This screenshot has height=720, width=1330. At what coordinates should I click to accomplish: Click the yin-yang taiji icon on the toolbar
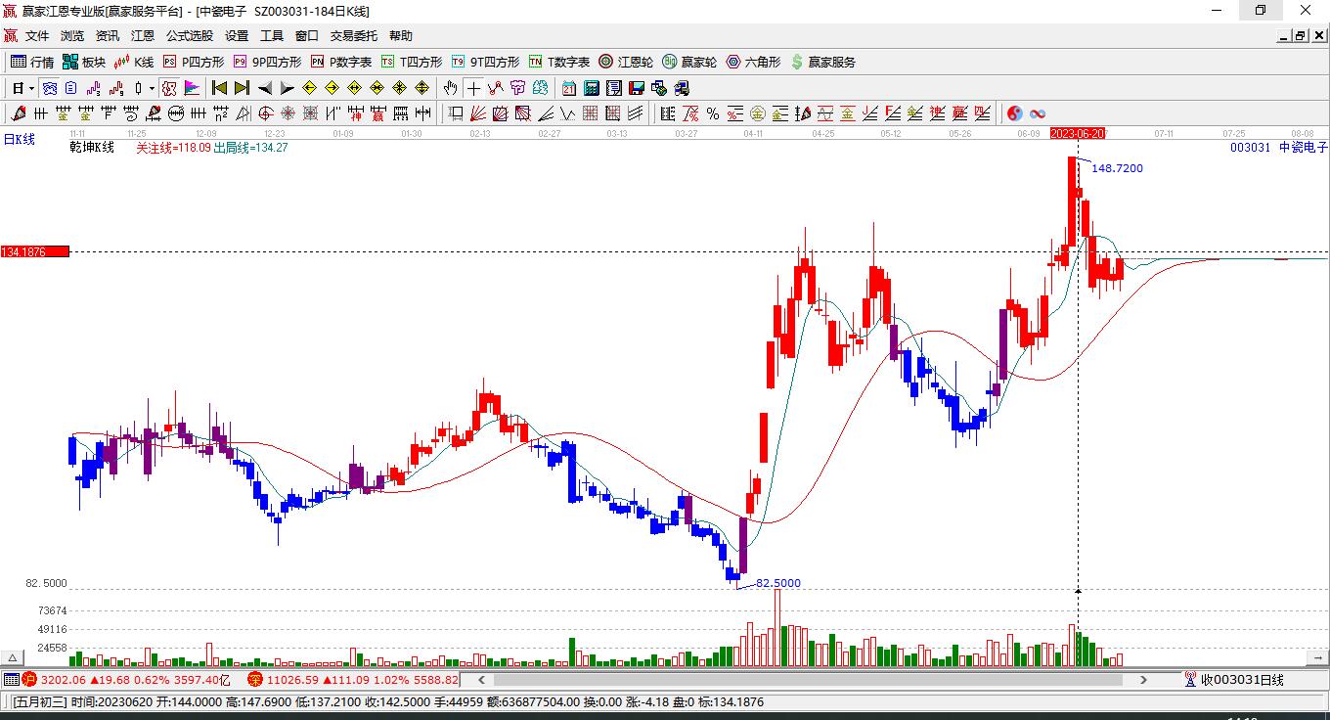tap(1015, 113)
